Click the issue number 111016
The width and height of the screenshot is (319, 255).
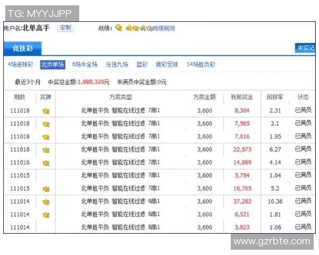20,163
